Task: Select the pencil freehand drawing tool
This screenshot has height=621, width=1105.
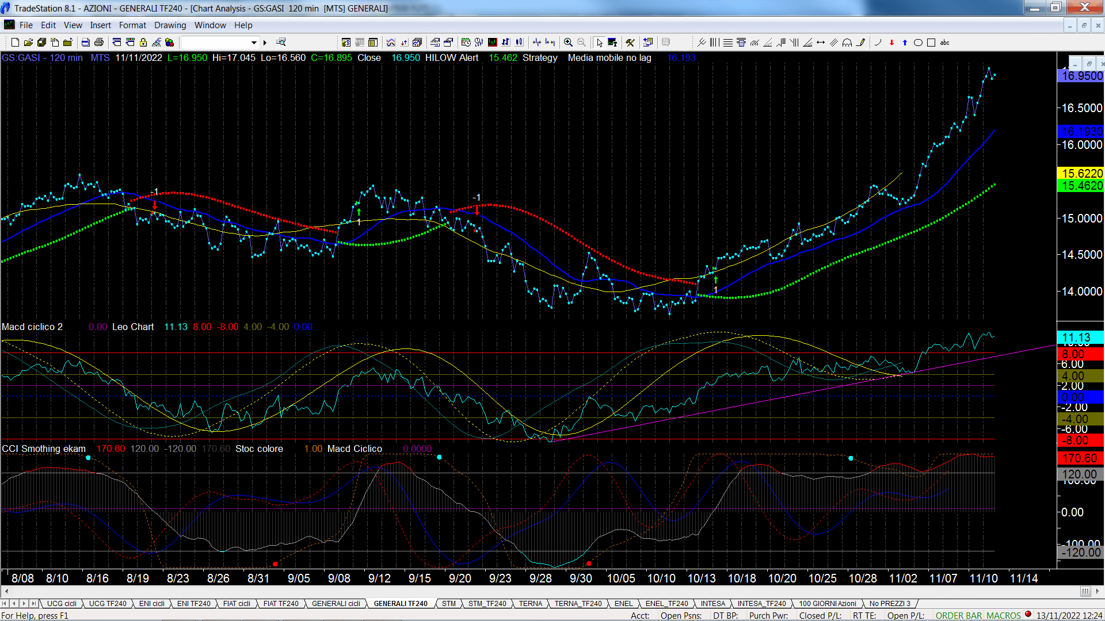Action: coord(860,42)
